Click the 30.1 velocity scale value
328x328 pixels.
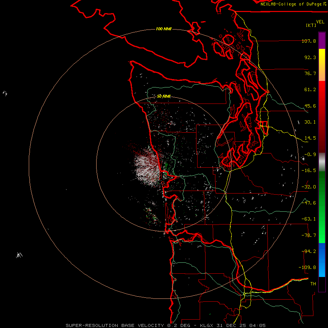tap(310, 122)
